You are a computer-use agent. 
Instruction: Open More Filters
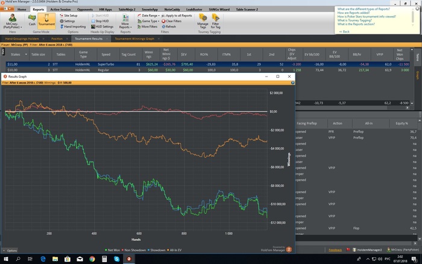pyautogui.click(x=147, y=27)
